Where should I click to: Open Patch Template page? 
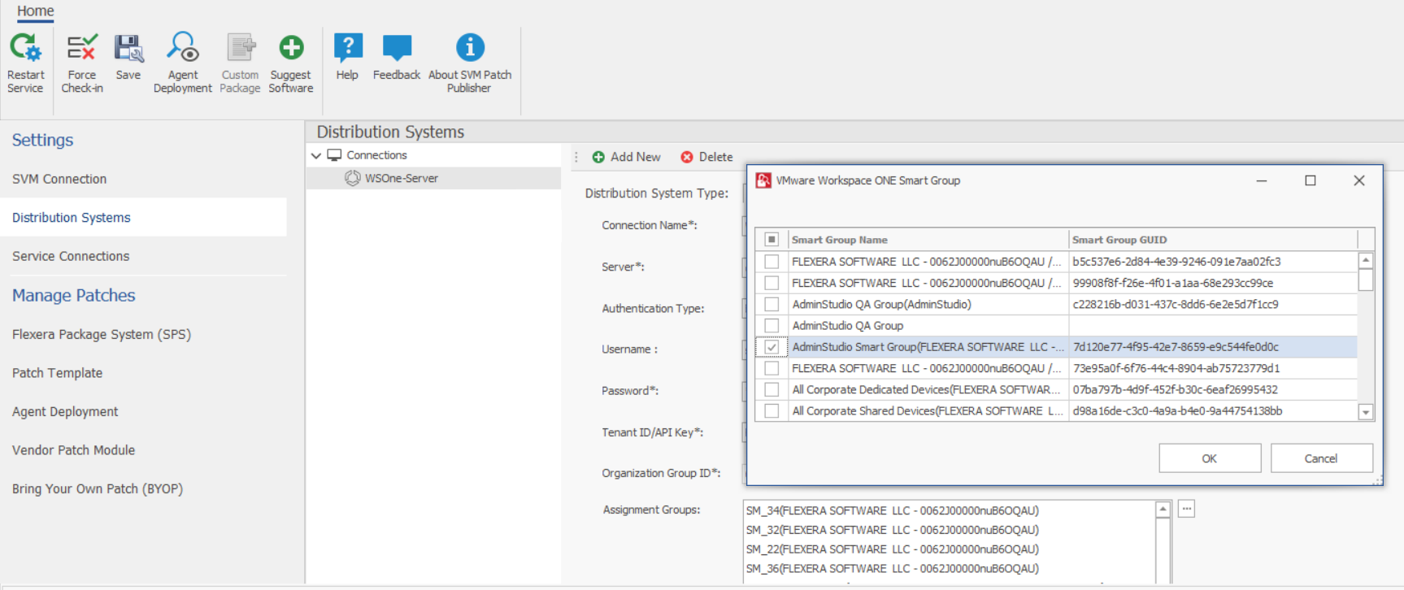57,373
